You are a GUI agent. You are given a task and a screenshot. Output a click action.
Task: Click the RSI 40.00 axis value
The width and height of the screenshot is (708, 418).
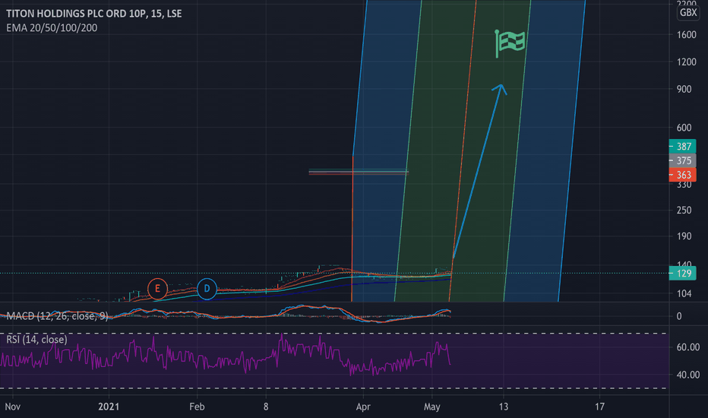688,375
